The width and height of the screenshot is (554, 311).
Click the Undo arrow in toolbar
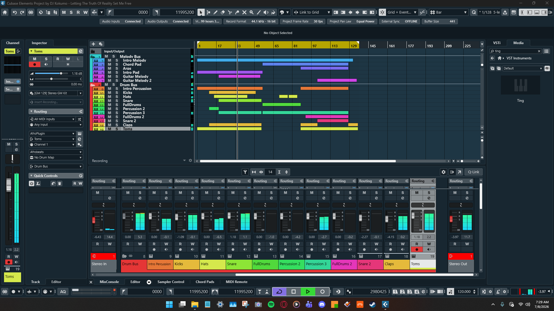point(14,12)
